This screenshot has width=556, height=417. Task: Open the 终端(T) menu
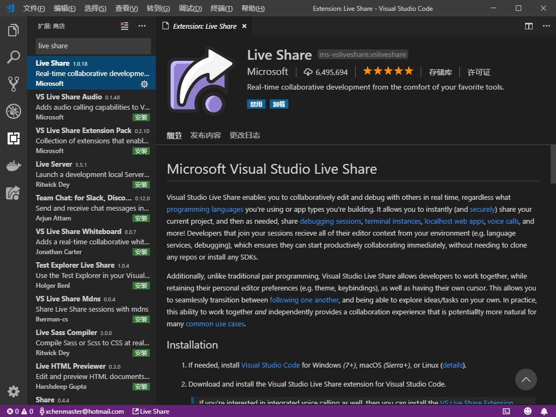pos(222,8)
